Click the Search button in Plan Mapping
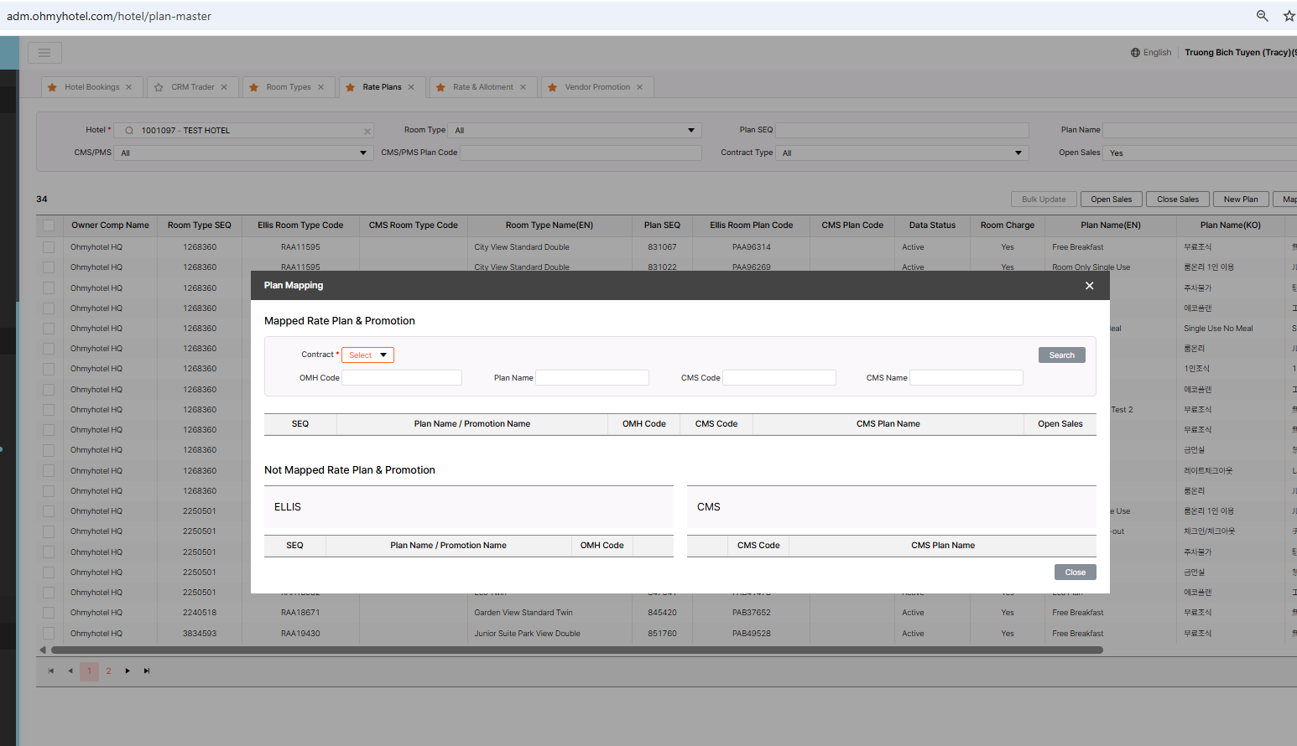 (x=1061, y=355)
